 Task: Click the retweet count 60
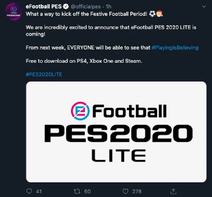(88, 191)
